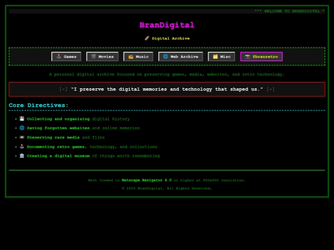The image size is (334, 250).
Task: Click the Netscape Navigator 4.0 text
Action: tap(147, 180)
